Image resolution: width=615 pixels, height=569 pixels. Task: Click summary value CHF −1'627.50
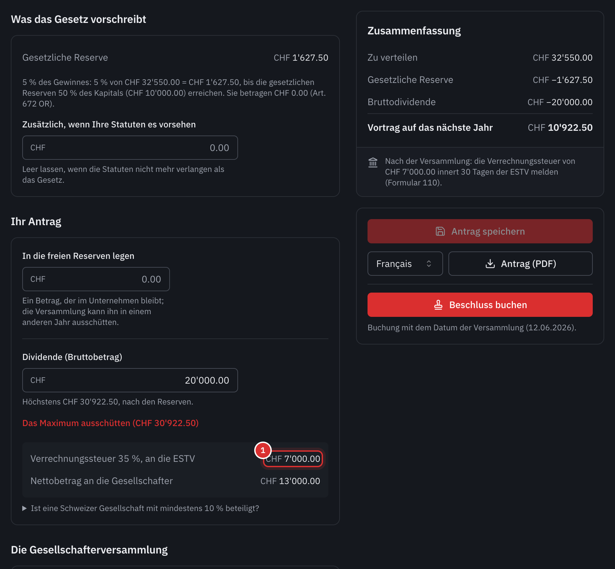562,80
